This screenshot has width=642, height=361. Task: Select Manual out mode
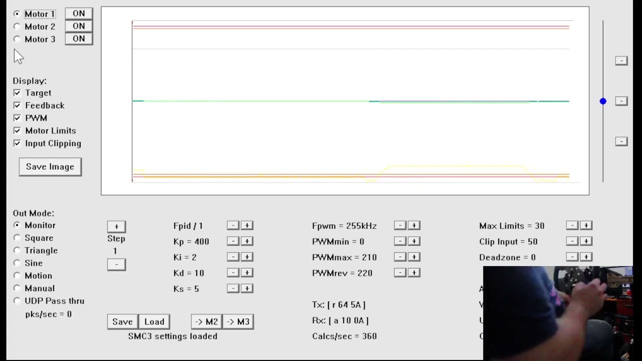pos(17,288)
